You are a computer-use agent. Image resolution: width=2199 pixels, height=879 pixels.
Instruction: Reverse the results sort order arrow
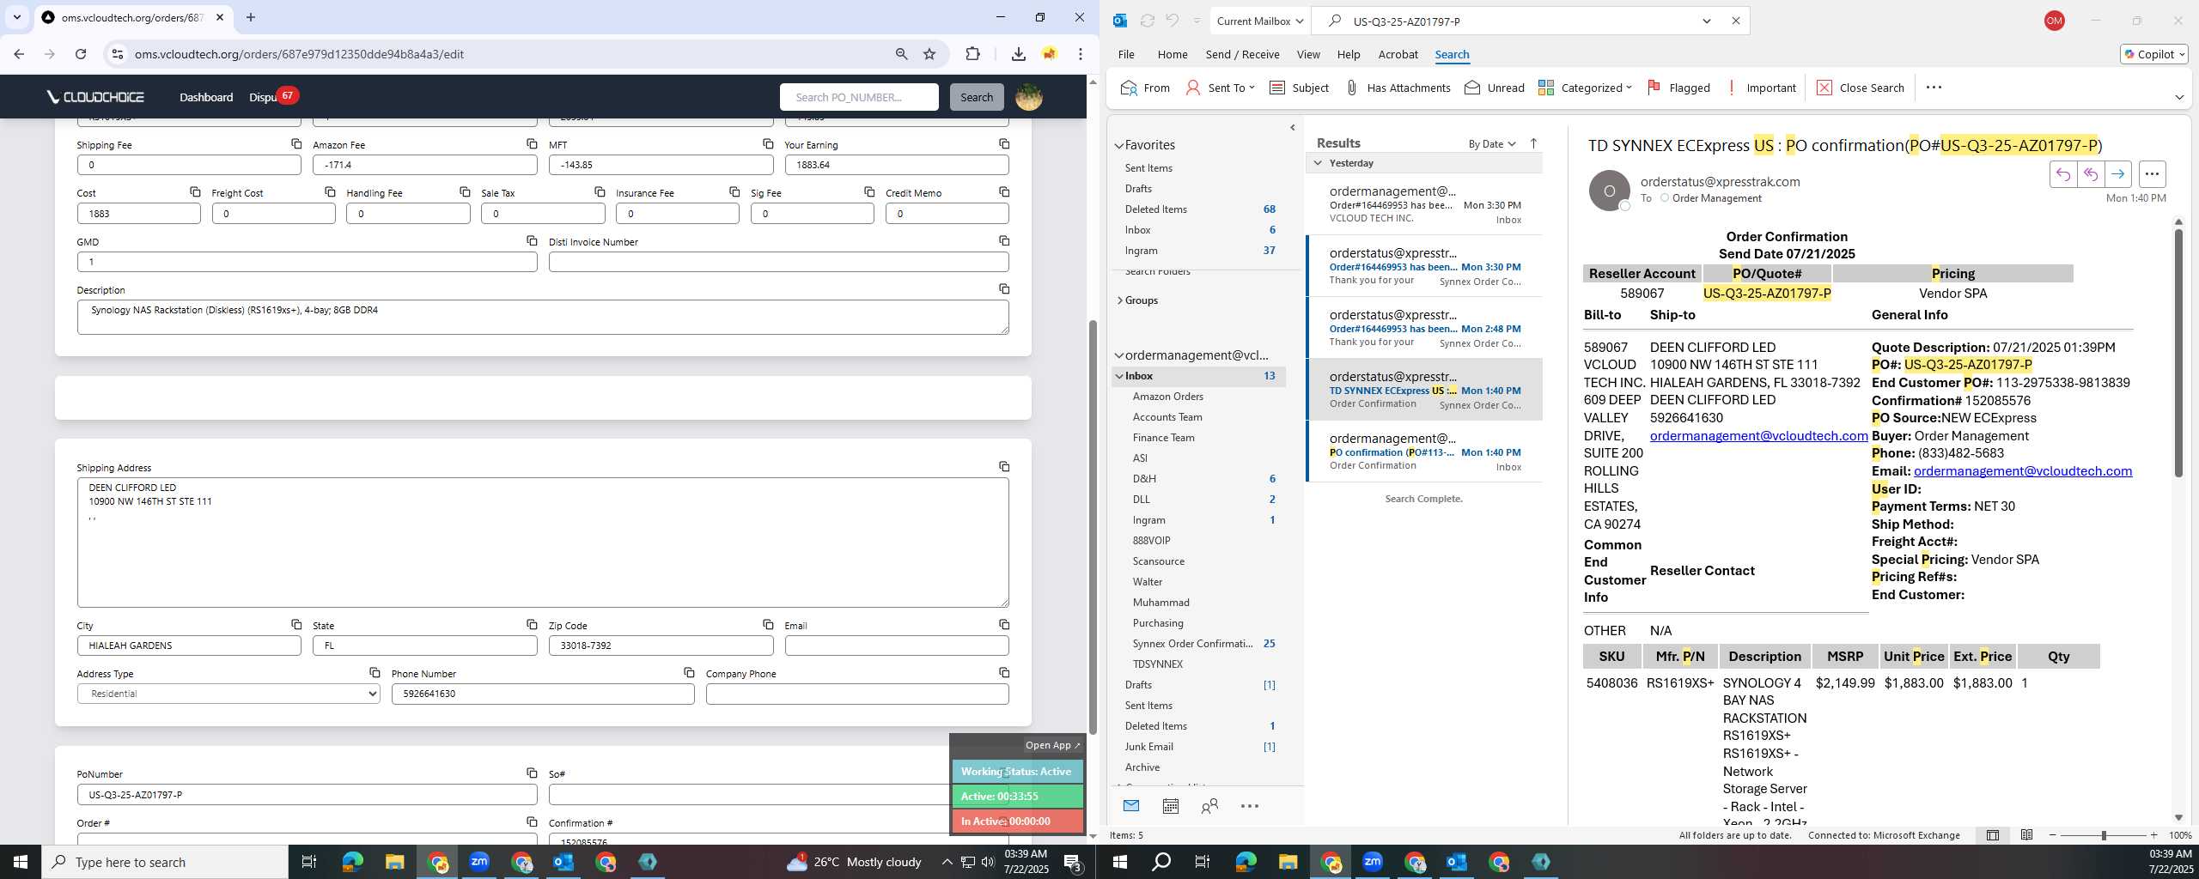[x=1533, y=143]
